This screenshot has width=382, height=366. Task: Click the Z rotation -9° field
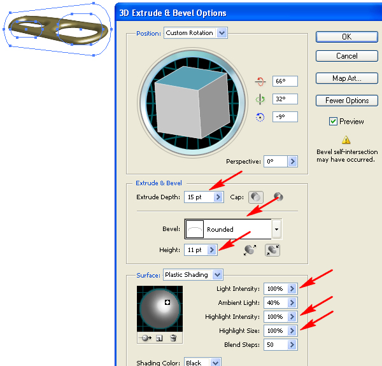tap(285, 117)
